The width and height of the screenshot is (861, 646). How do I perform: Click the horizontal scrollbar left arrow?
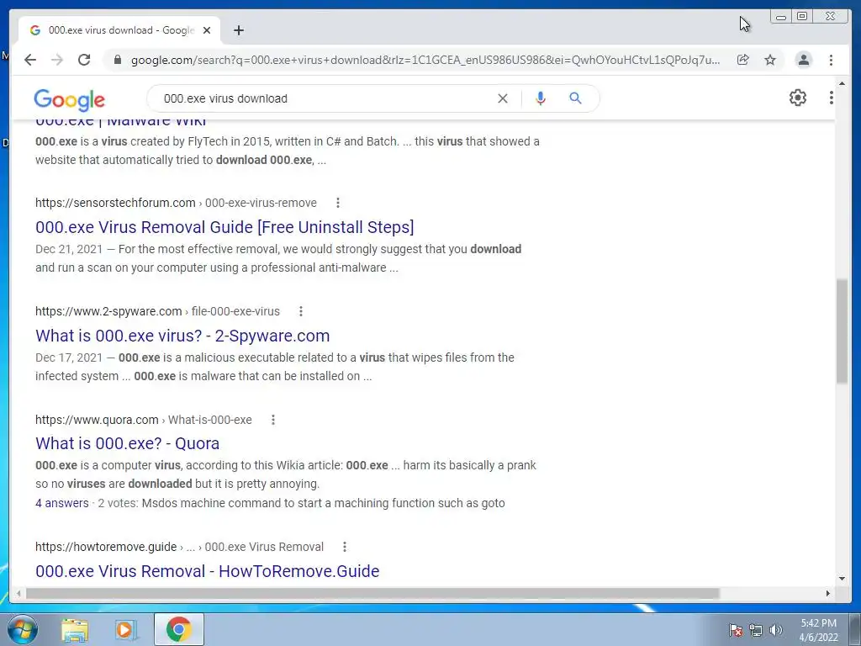pyautogui.click(x=18, y=593)
